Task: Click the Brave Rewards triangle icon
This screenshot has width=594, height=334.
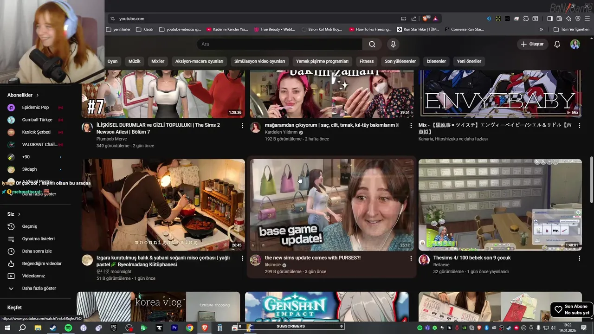Action: (x=435, y=19)
